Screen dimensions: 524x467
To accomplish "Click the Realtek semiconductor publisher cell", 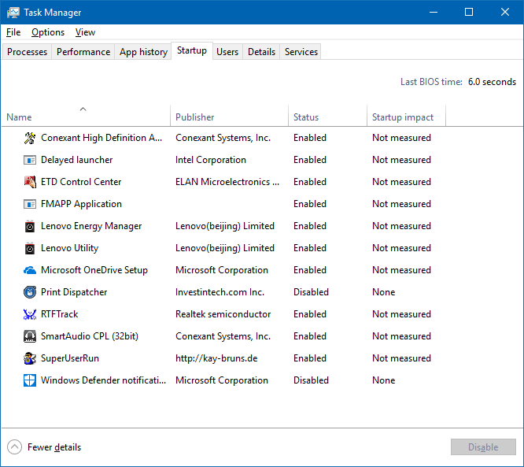I will coord(223,314).
